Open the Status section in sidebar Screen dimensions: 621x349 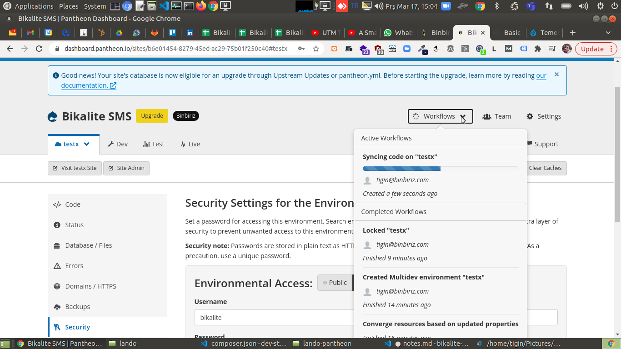click(107, 225)
